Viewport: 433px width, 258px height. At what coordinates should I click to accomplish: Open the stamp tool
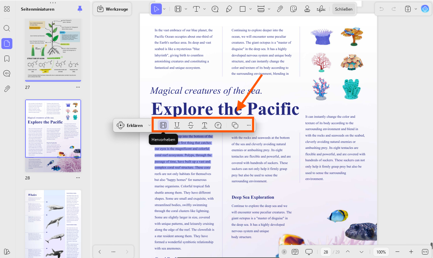[307, 9]
